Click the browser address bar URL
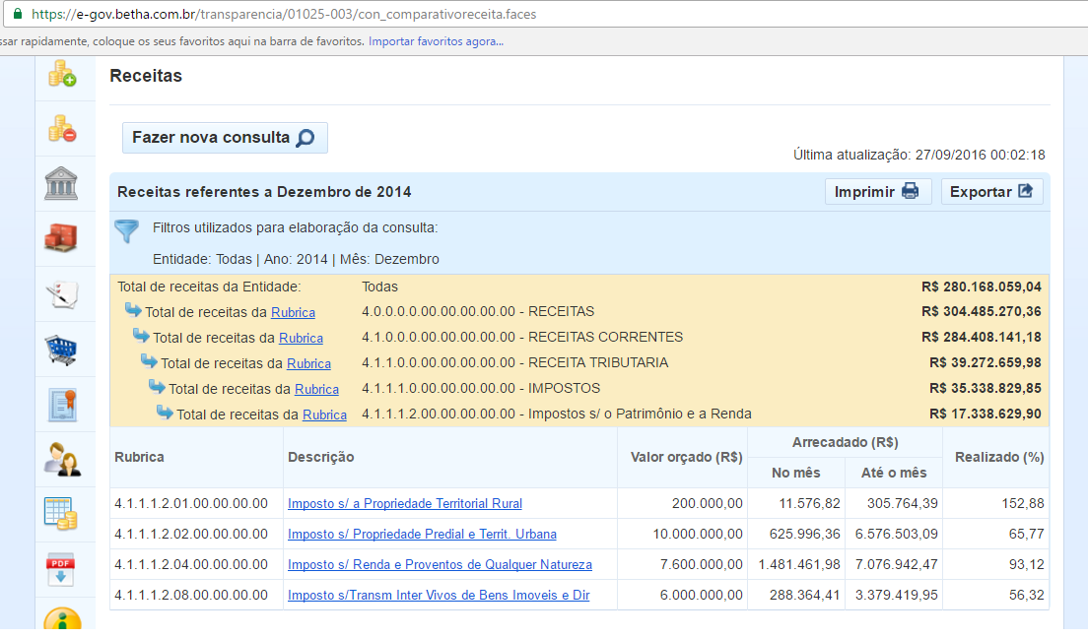This screenshot has height=638, width=1088. click(x=284, y=15)
